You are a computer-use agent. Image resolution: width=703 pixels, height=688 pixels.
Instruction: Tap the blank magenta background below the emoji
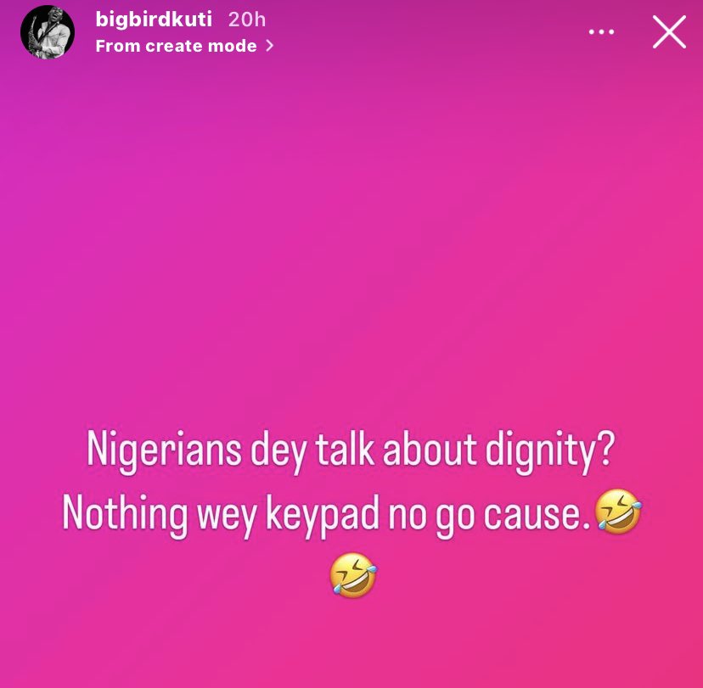point(351,645)
